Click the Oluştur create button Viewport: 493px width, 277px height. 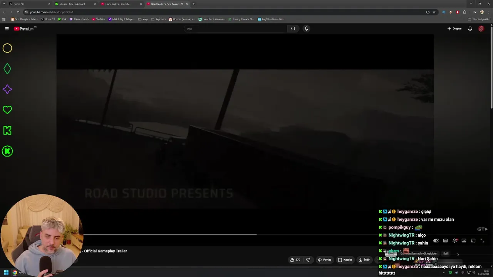(x=454, y=28)
